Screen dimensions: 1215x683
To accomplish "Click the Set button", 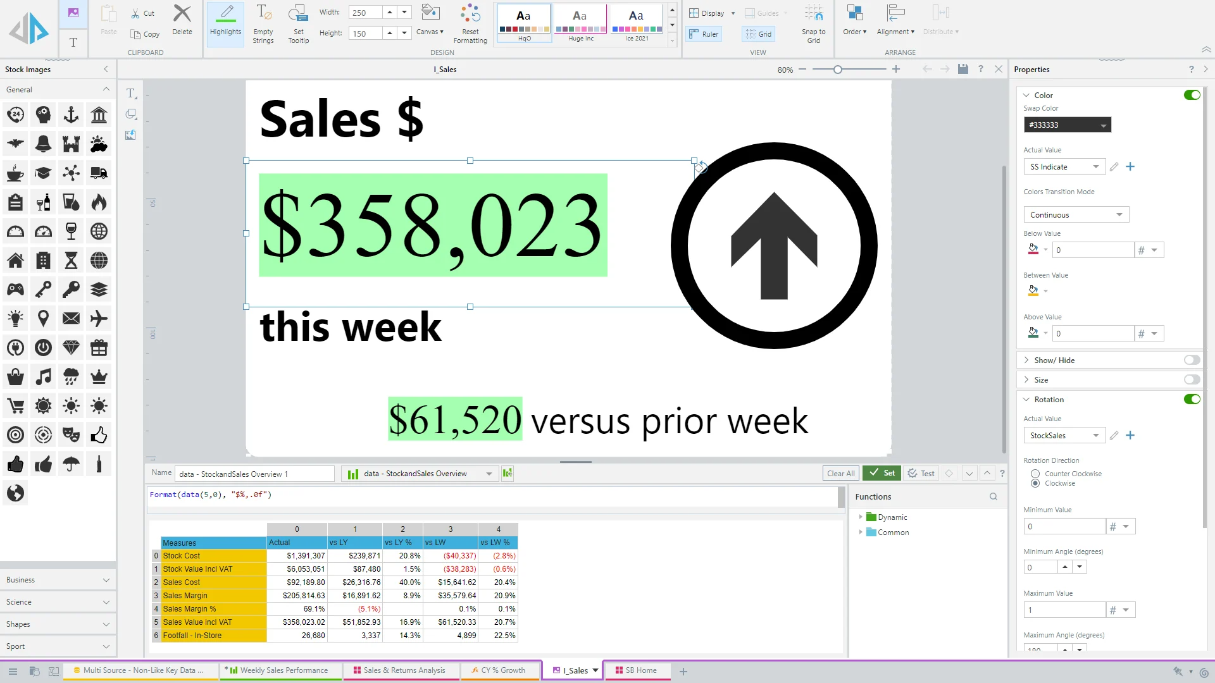I will (x=882, y=473).
